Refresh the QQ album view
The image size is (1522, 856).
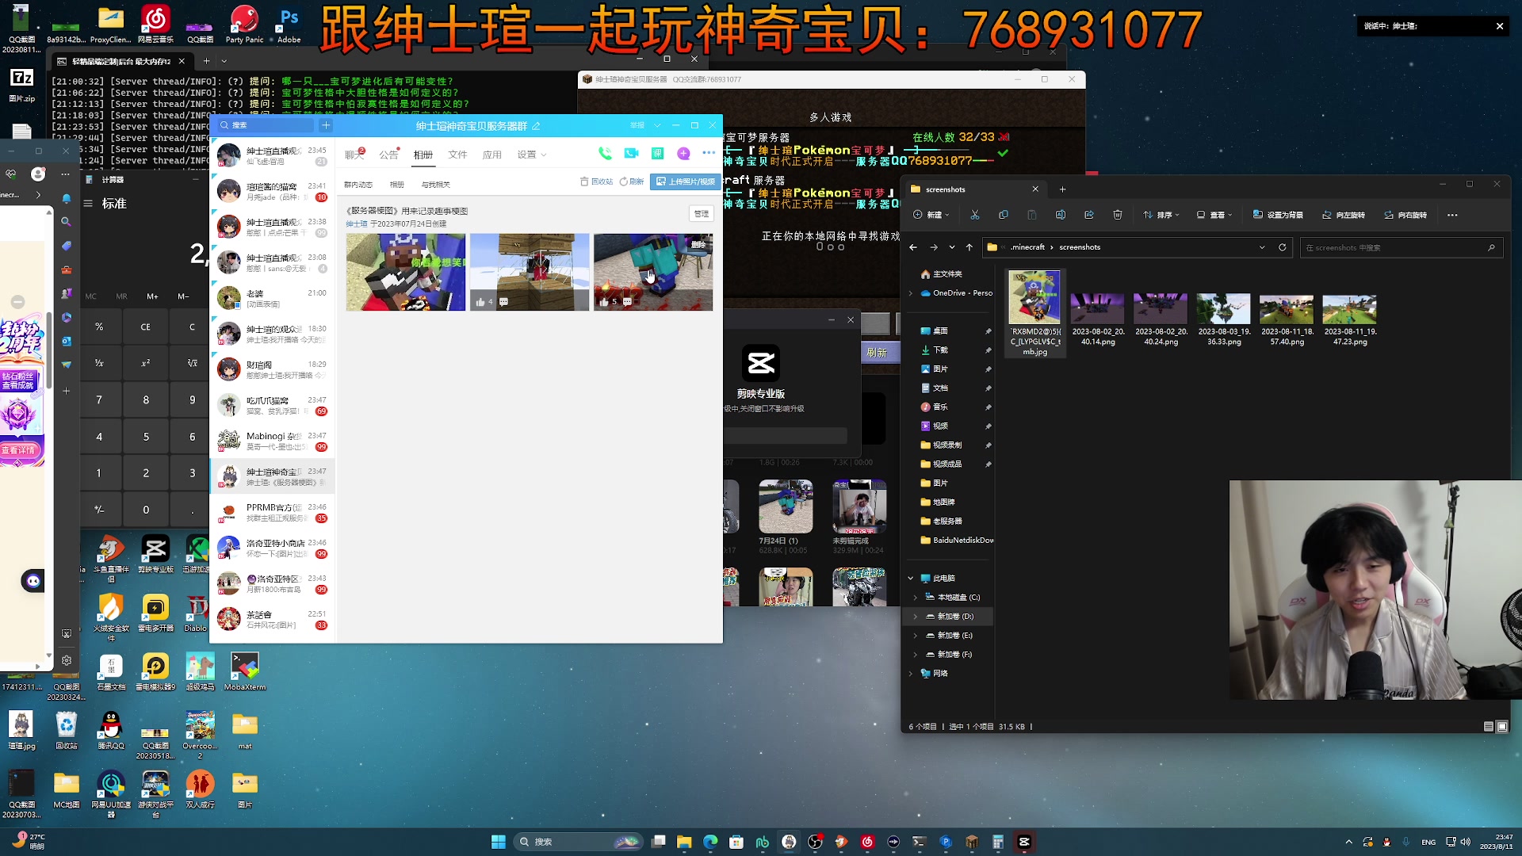632,182
